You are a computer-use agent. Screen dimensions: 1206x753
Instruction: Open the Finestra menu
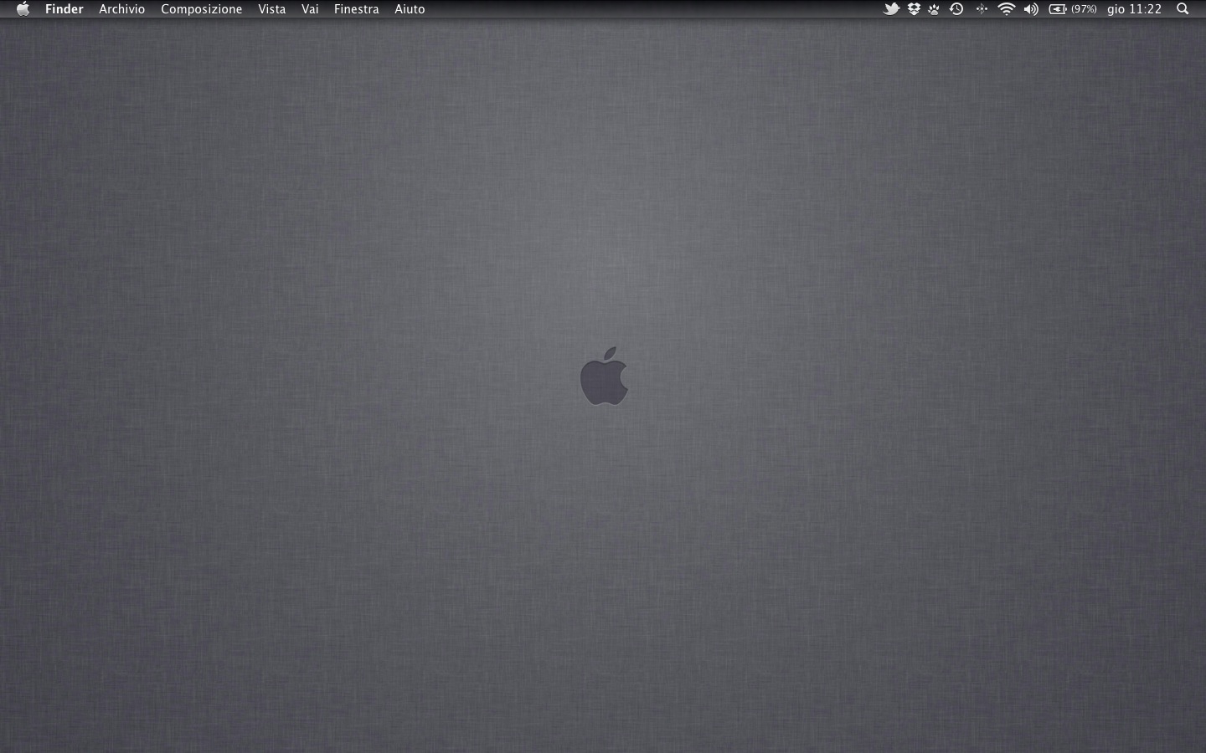tap(357, 9)
